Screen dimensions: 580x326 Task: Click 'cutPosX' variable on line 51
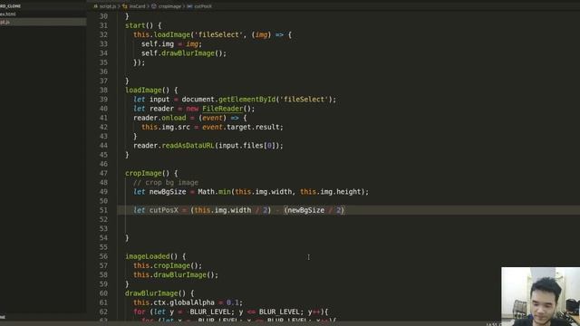pyautogui.click(x=163, y=210)
